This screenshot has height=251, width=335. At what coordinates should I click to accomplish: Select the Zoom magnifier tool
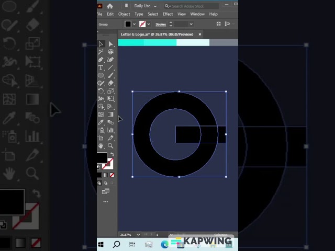point(110,146)
